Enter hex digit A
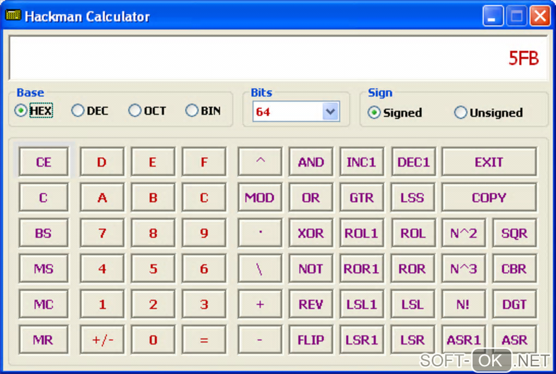 point(102,197)
